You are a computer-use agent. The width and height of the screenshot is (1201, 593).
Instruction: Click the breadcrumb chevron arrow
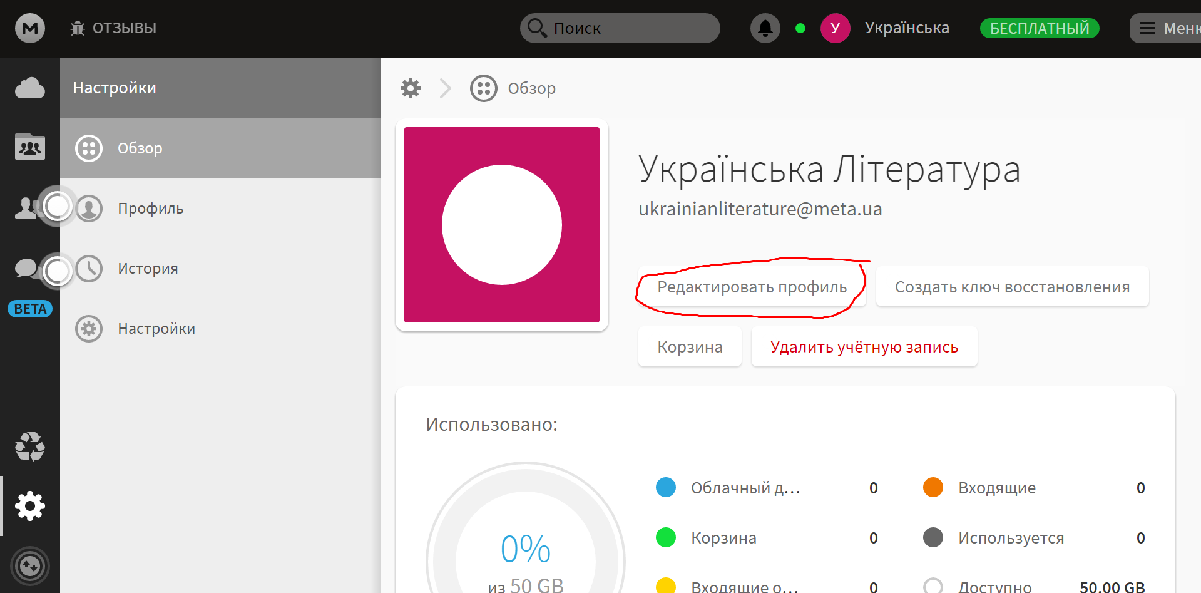[x=445, y=88]
